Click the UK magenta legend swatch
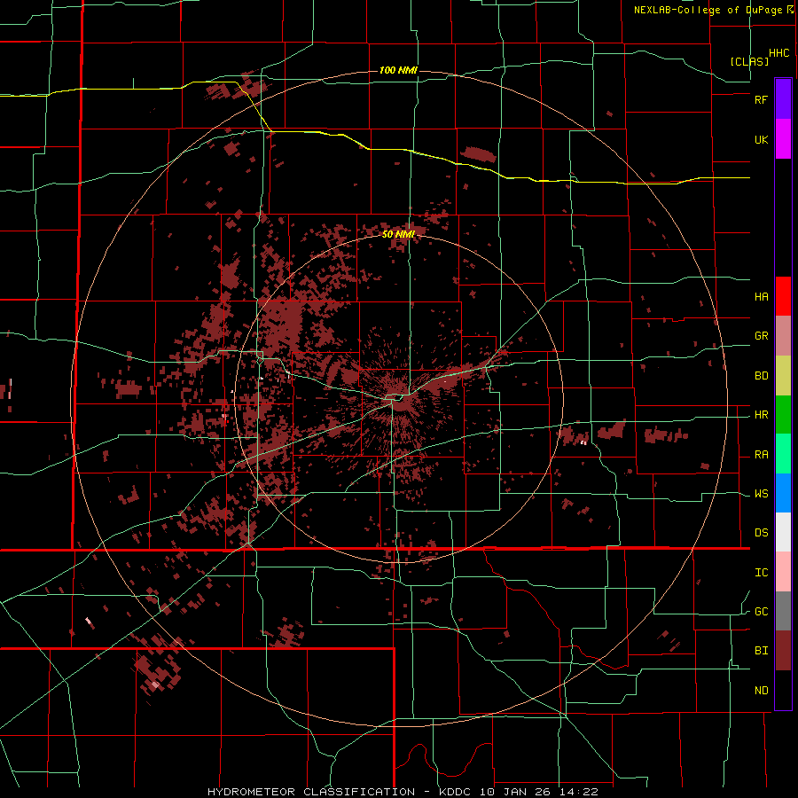 pos(783,139)
